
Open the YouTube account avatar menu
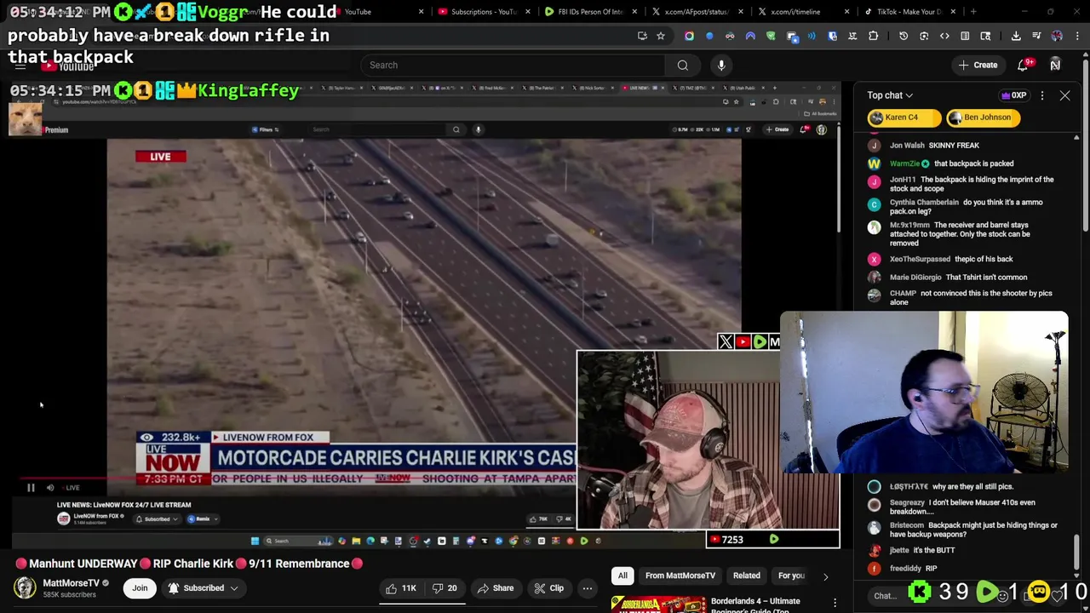pyautogui.click(x=1055, y=66)
